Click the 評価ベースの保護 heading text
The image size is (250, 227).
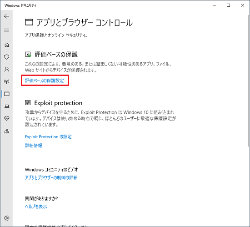coord(56,55)
